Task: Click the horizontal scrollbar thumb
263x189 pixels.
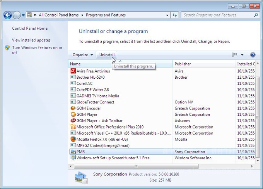Action: coord(136,166)
